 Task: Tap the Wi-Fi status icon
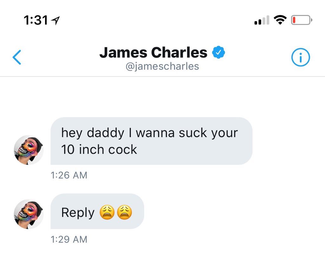280,20
